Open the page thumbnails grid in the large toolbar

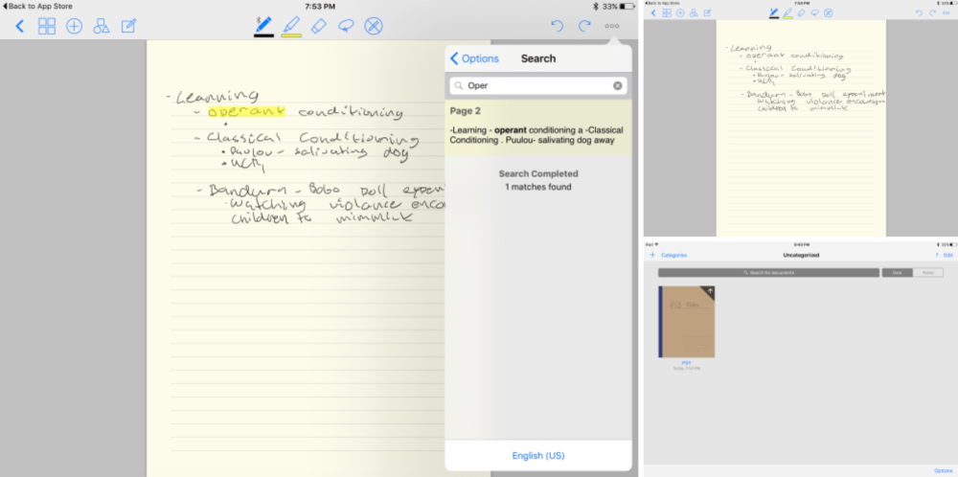pos(46,26)
